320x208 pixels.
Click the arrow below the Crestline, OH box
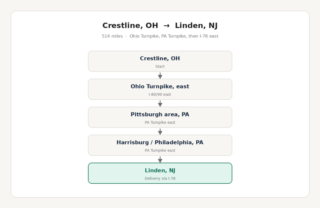tap(160, 76)
